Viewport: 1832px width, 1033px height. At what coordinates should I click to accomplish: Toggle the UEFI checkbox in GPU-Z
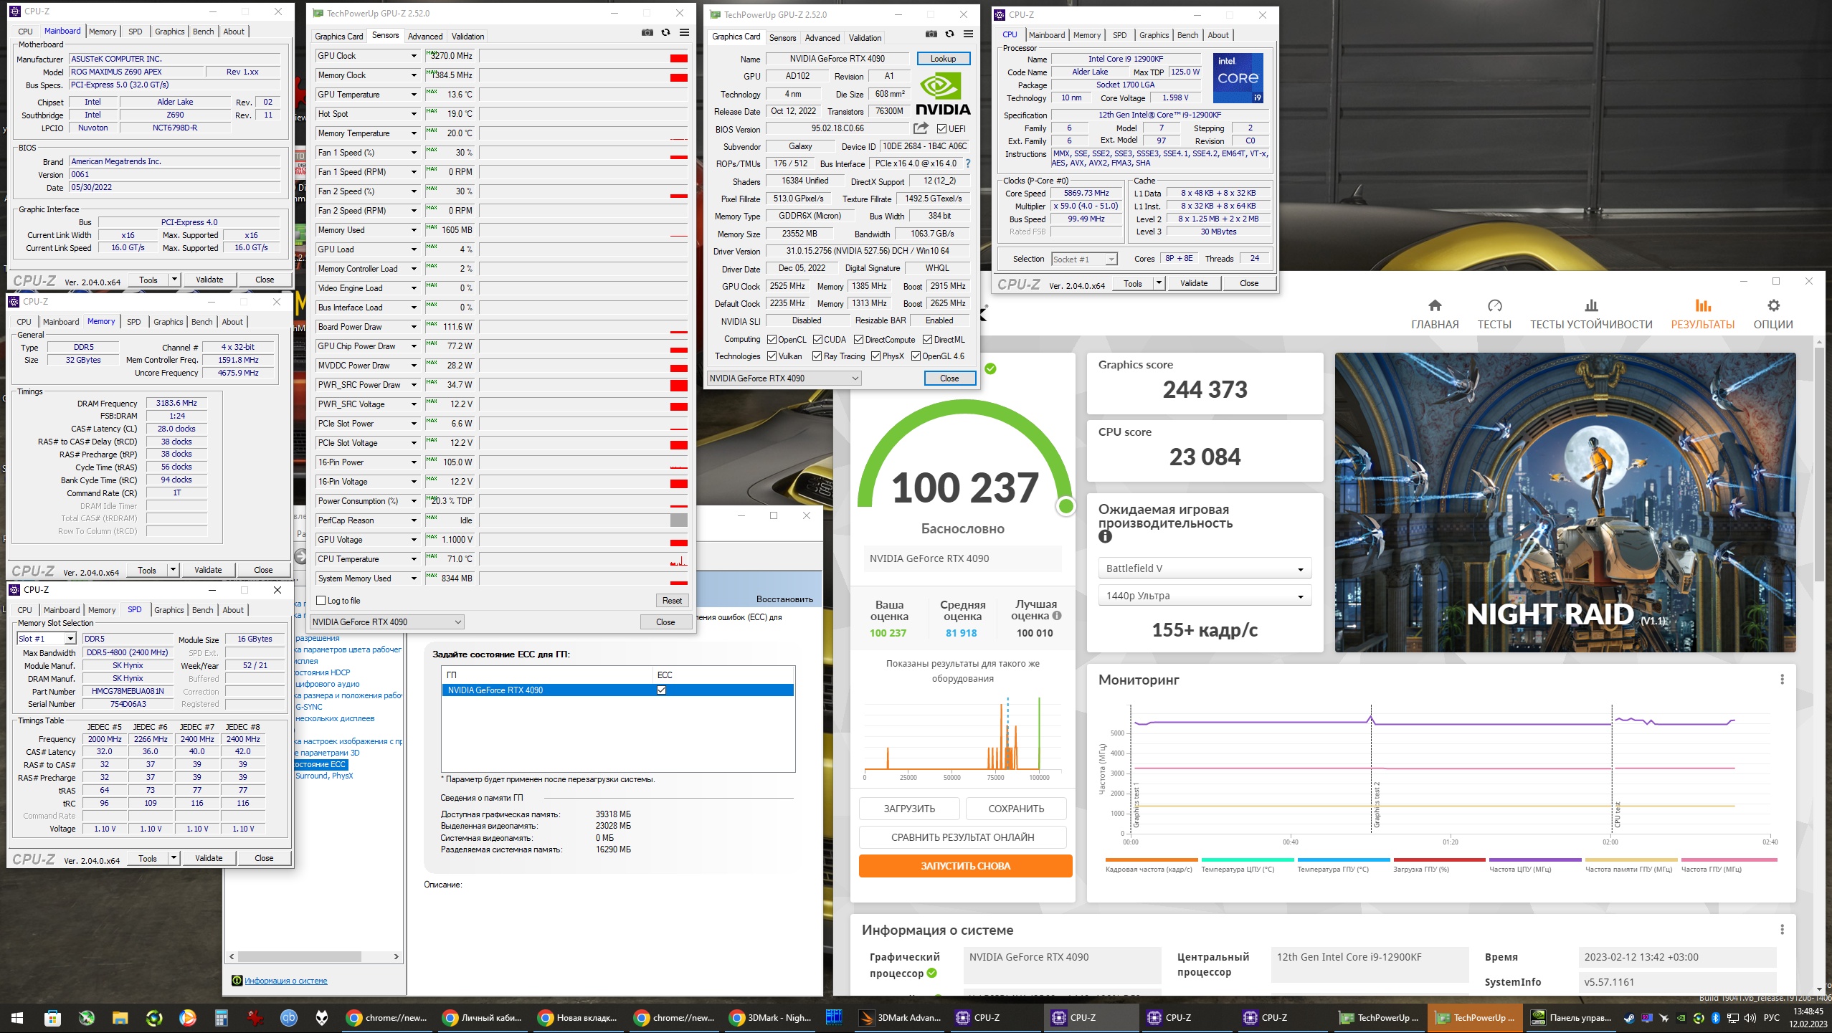[x=942, y=128]
